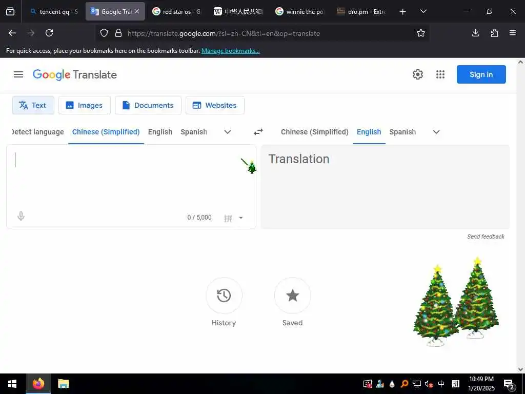Switch to Documents translation mode
525x394 pixels.
click(148, 105)
